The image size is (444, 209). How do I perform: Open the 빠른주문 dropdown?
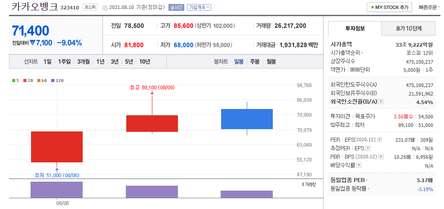430,8
